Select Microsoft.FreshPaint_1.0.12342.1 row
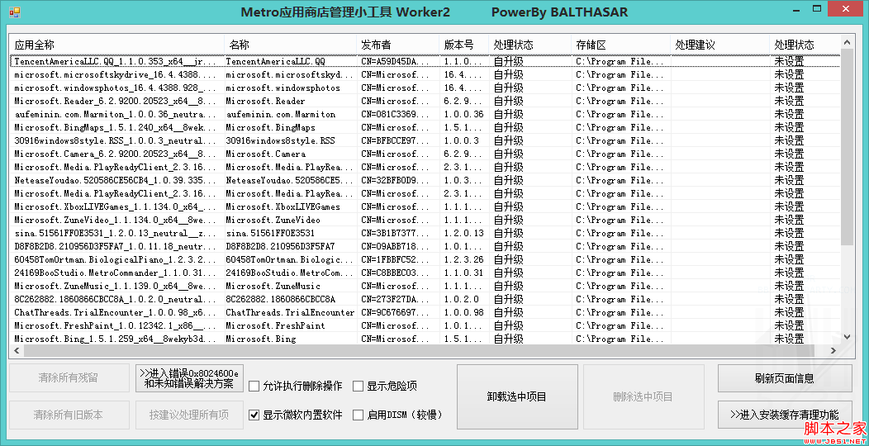 pyautogui.click(x=425, y=325)
